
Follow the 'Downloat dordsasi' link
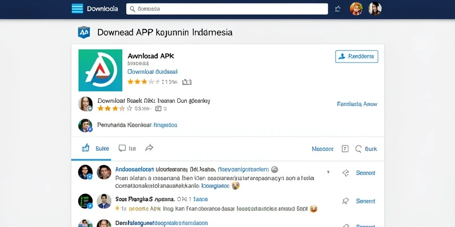[x=152, y=71]
